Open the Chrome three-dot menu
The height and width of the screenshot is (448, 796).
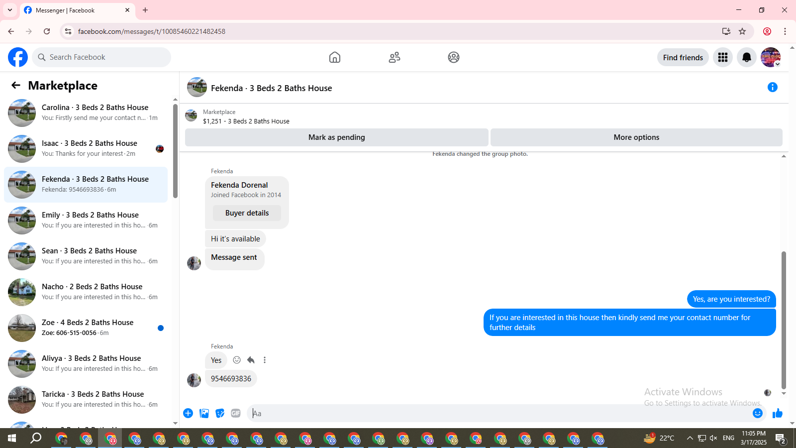pos(785,31)
